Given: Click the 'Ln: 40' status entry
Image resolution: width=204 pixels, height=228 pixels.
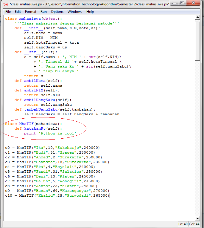Looking at the screenshot, I should point(183,224).
